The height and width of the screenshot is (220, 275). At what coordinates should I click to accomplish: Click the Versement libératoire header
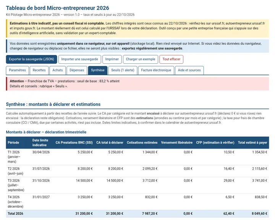pyautogui.click(x=177, y=142)
